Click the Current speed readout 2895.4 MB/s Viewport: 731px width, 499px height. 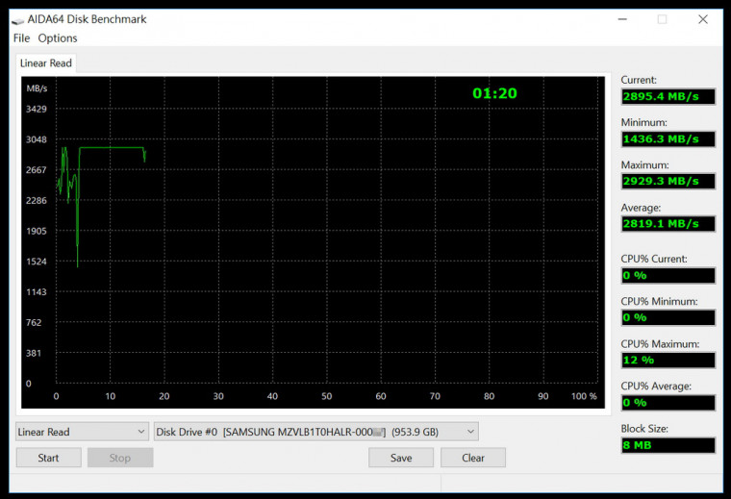668,97
